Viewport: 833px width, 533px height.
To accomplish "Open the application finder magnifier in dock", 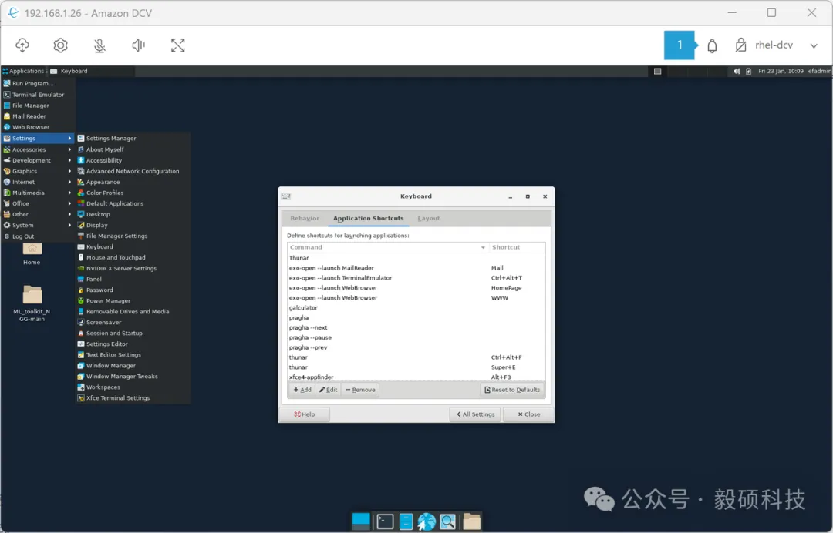I will 447,521.
